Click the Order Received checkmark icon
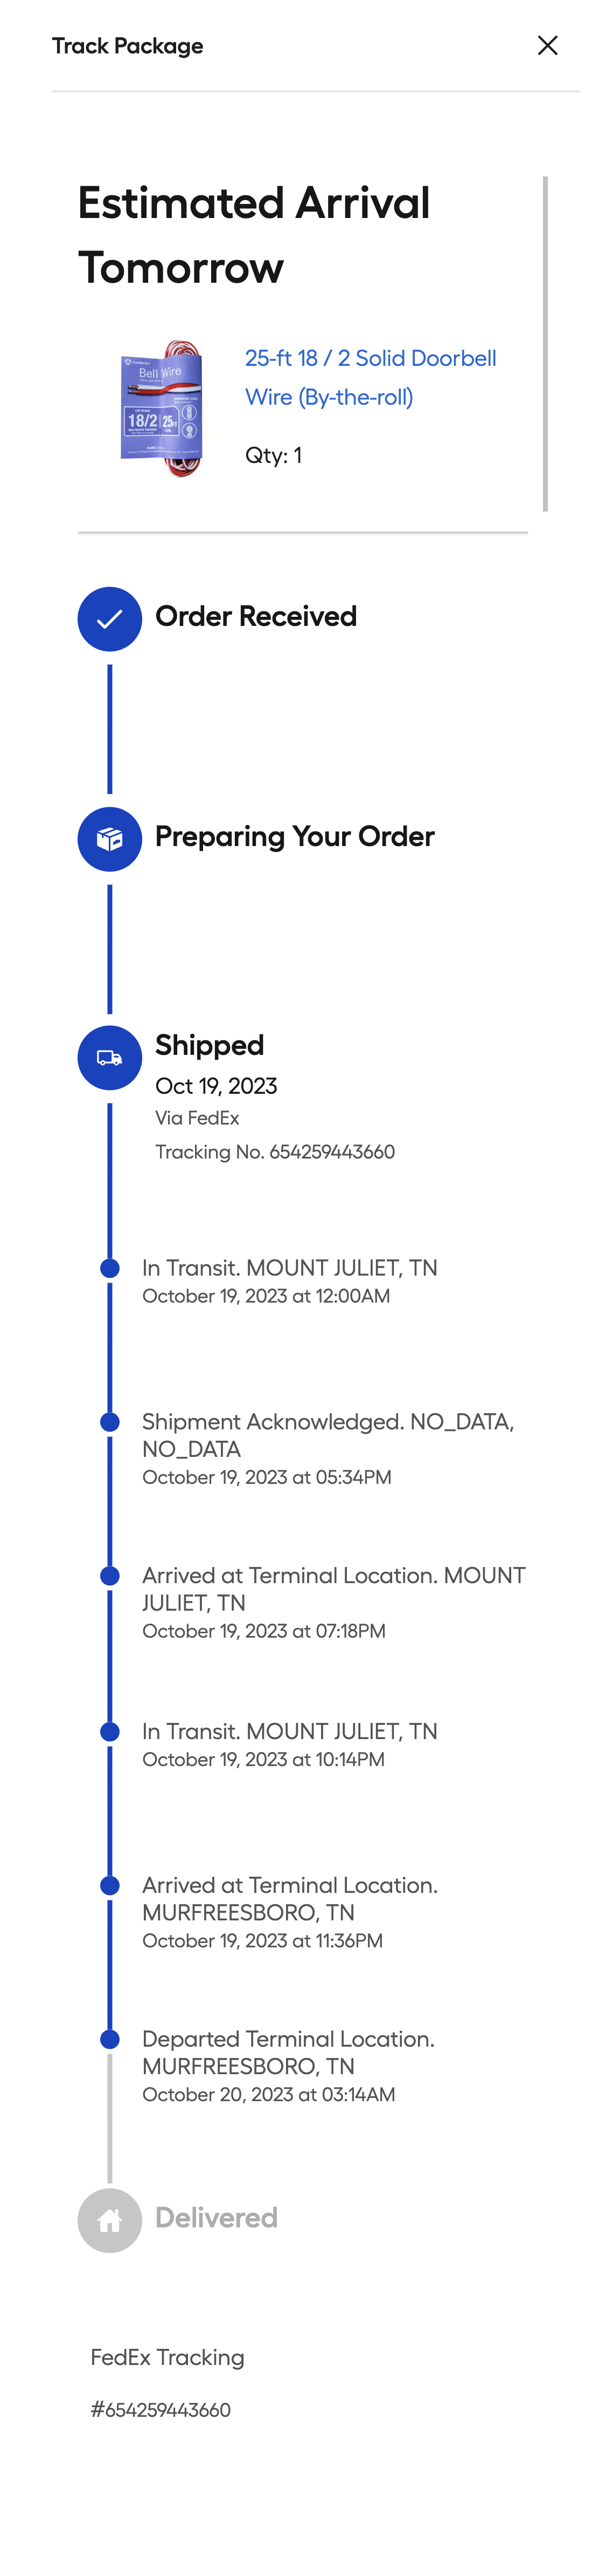Screen dimensions: 606x2576 click(110, 619)
